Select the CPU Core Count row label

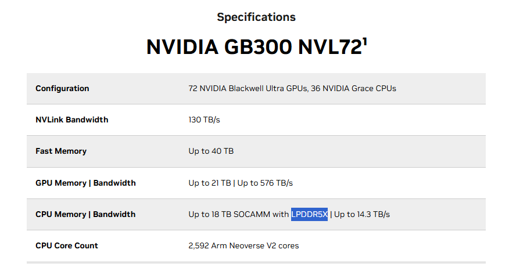[x=67, y=246]
